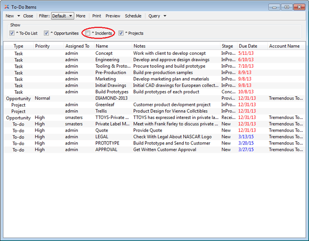Screen dimensions: 309x241
Task: Open the Filter Default dropdown
Action: point(62,16)
